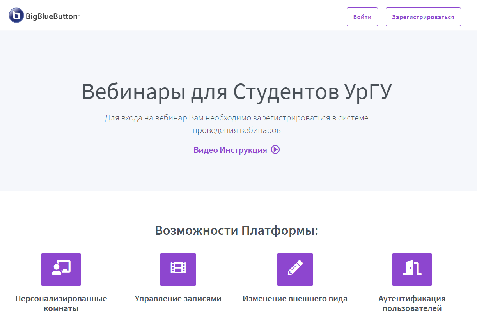The width and height of the screenshot is (477, 331).
Task: Open the Видео Инструкция link
Action: [237, 150]
